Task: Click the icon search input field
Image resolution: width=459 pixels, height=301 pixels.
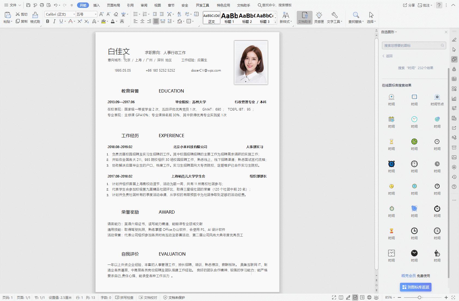Action: 411,45
